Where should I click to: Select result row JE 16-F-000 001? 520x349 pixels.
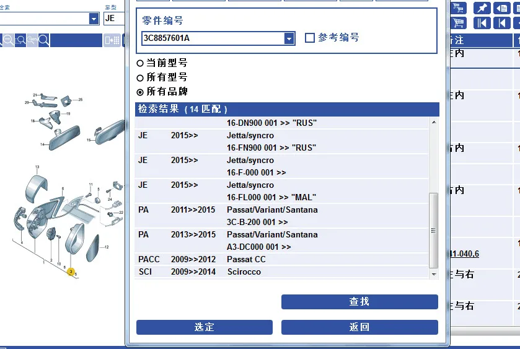[282, 166]
